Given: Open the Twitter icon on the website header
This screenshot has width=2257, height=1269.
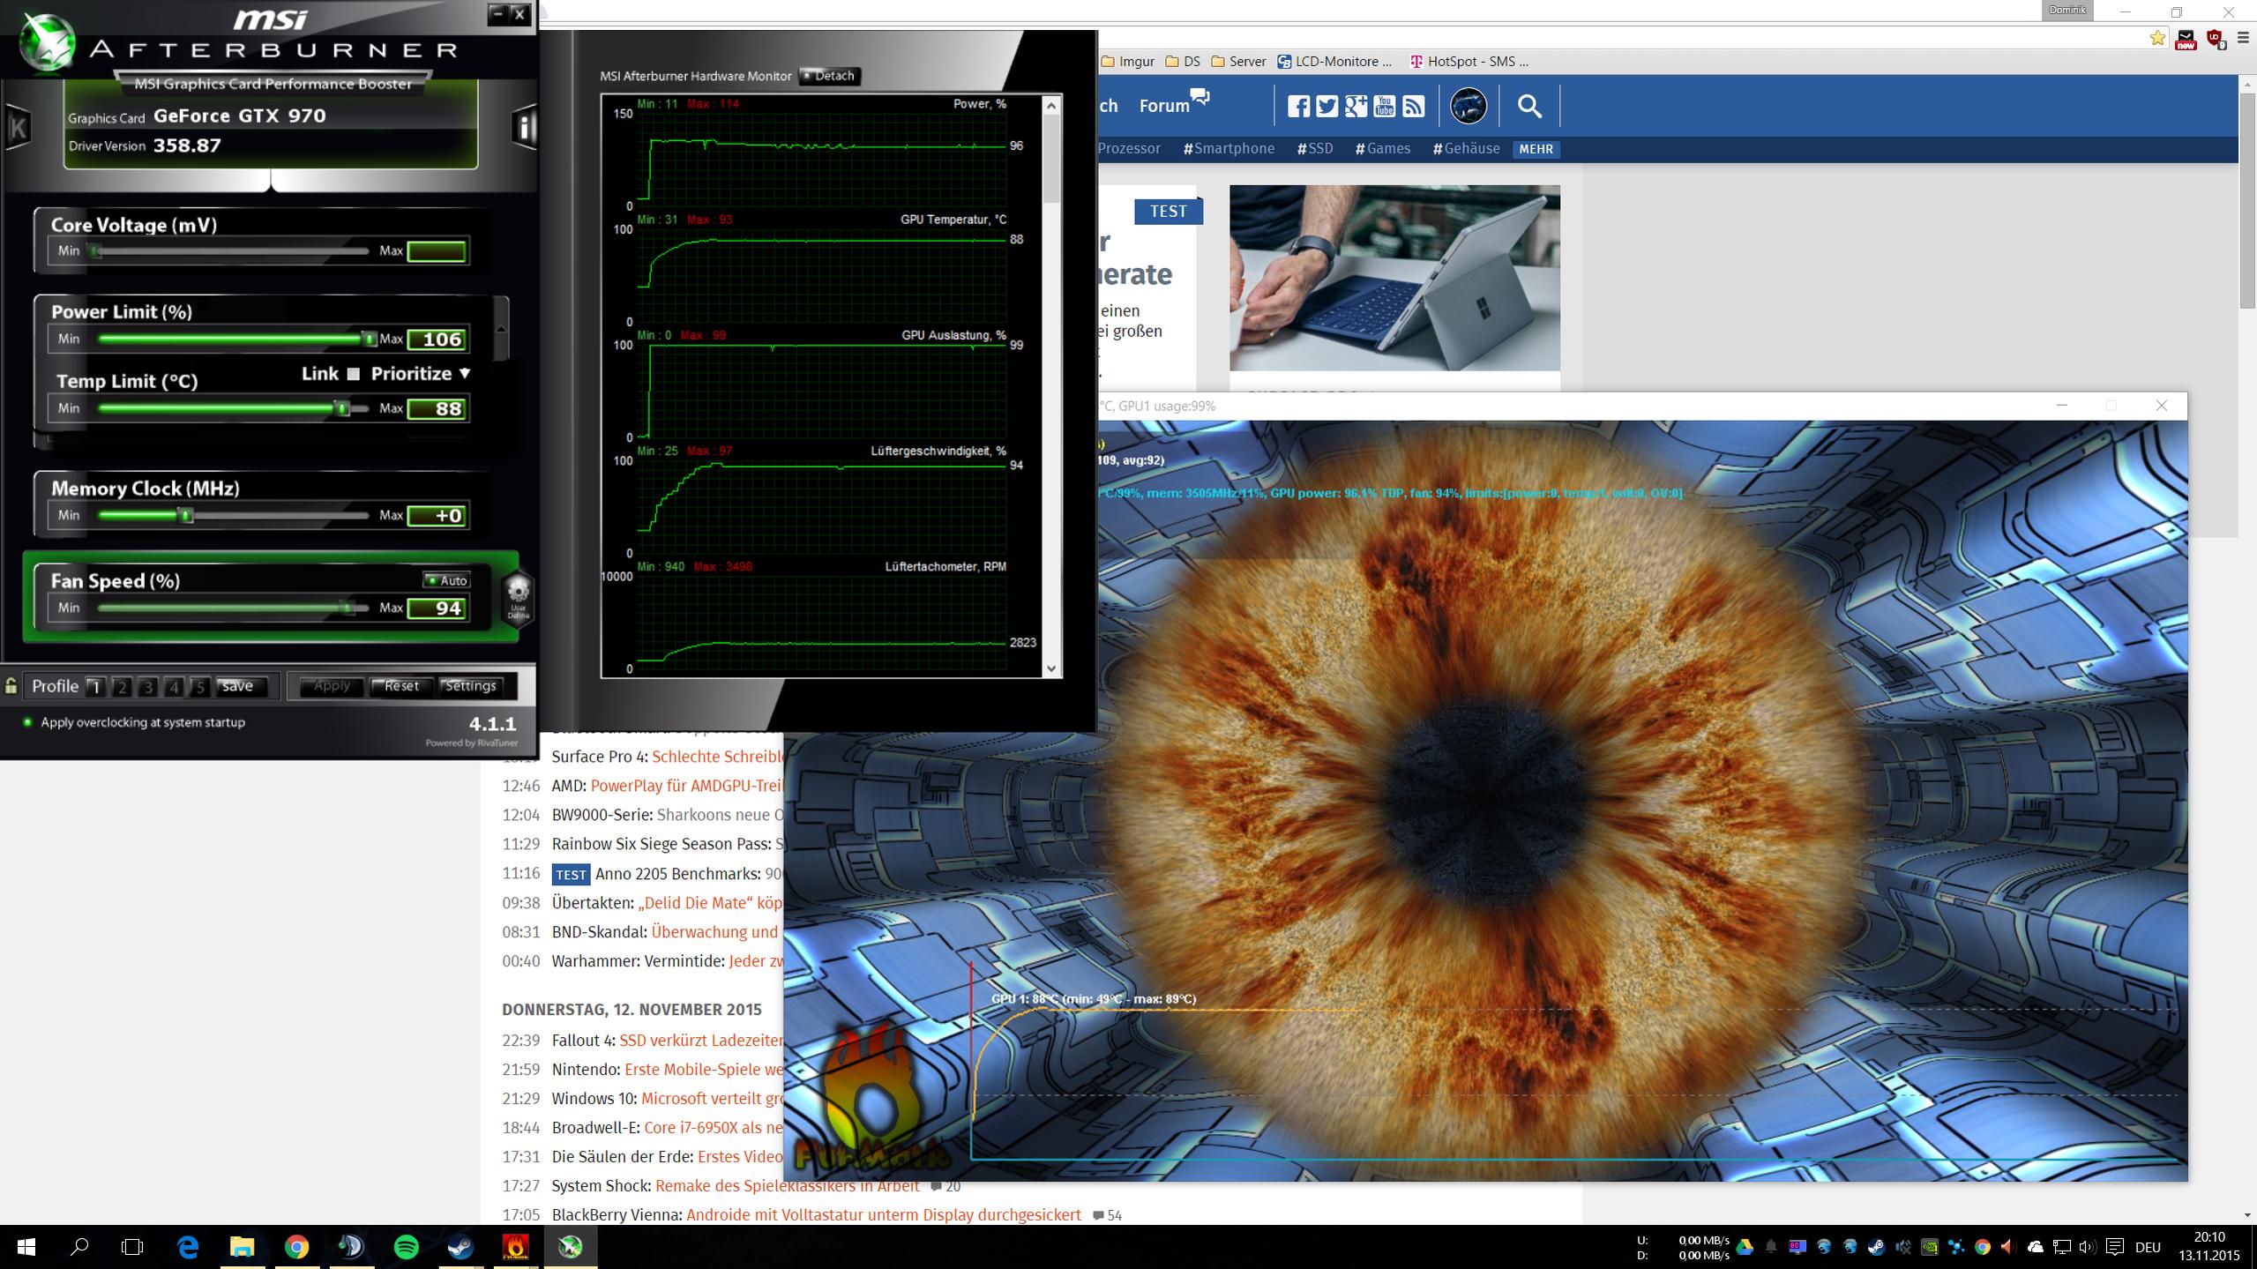Looking at the screenshot, I should click(1327, 107).
